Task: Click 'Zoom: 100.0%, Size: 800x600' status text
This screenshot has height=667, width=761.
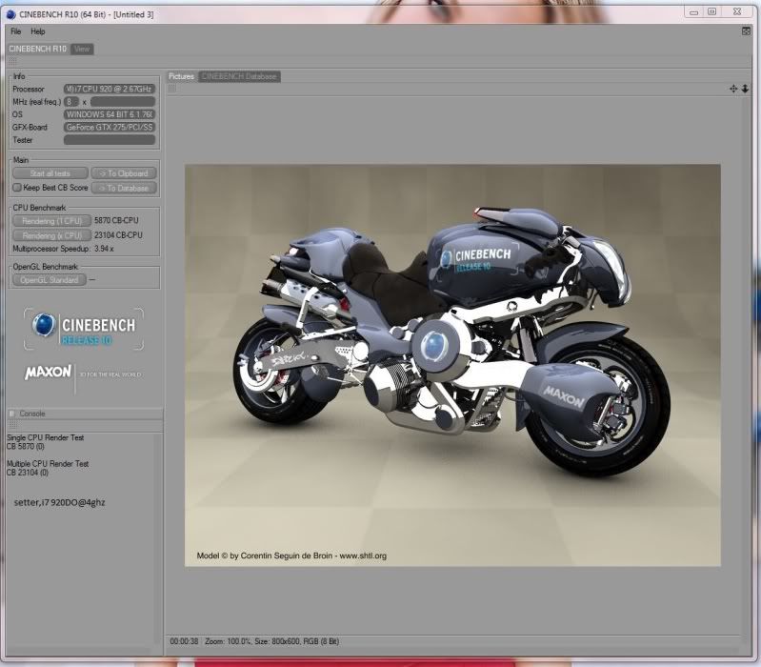Action: (251, 641)
